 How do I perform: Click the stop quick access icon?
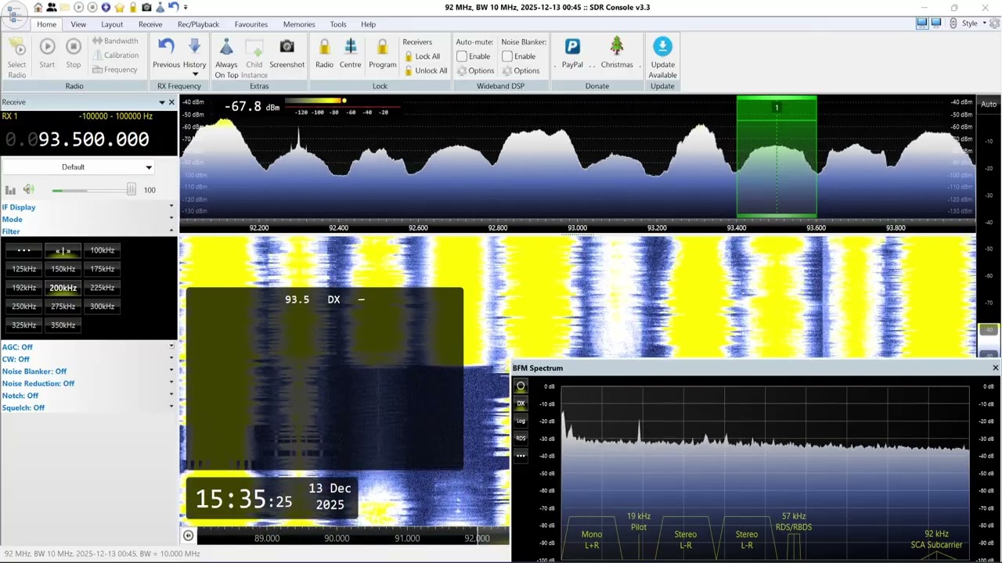point(92,7)
